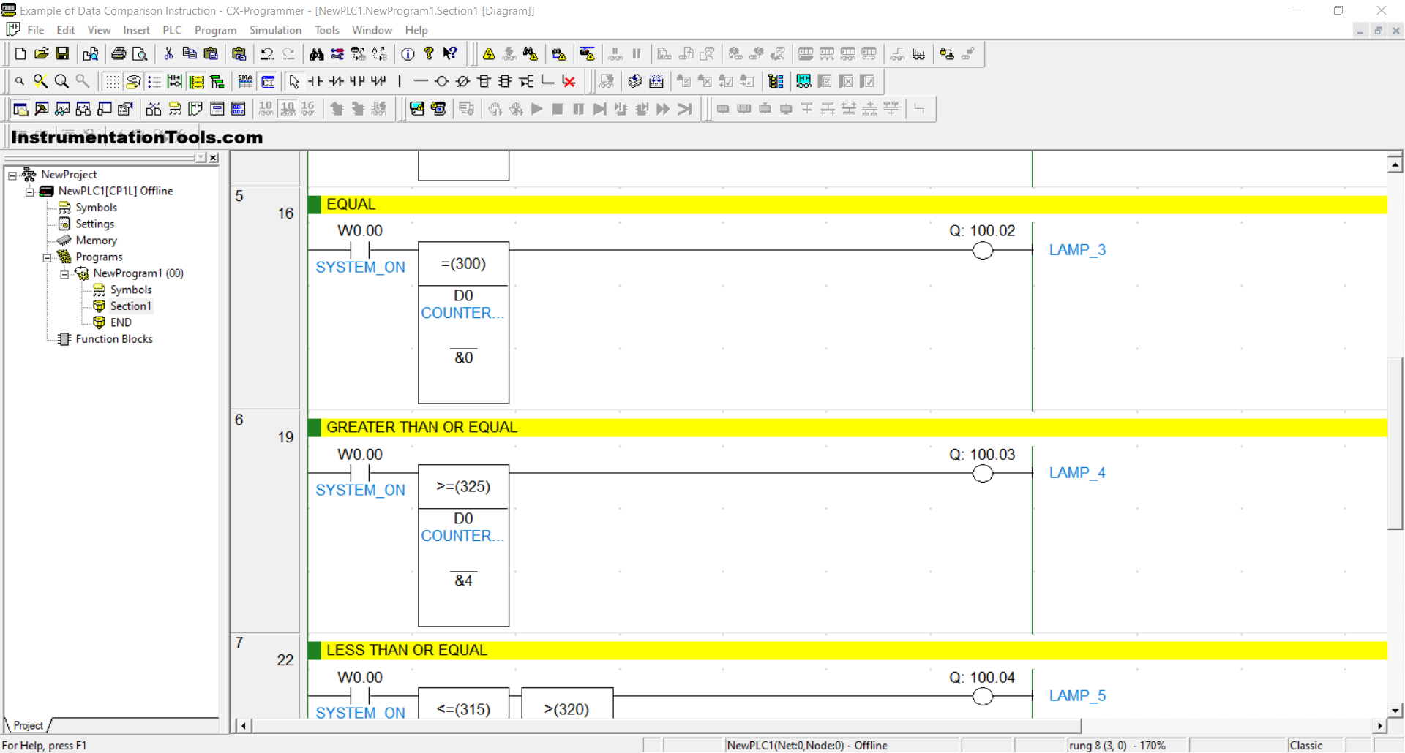This screenshot has width=1405, height=753.
Task: Toggle show rung comments view
Action: pos(132,81)
